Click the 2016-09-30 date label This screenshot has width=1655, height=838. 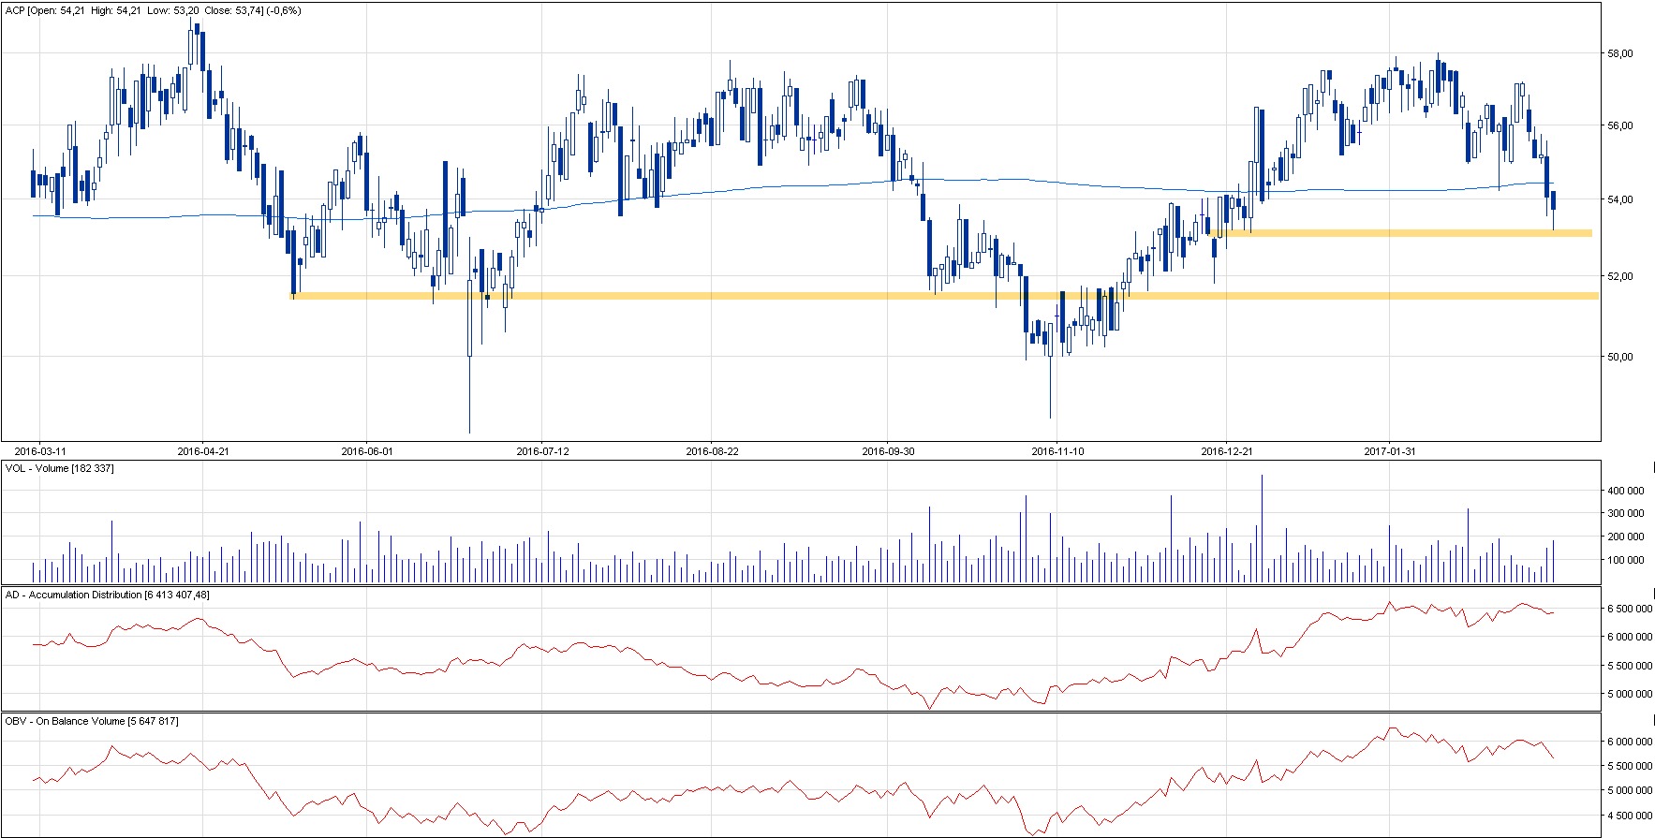888,451
